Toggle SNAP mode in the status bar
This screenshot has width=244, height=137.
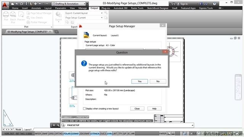click(45, 134)
